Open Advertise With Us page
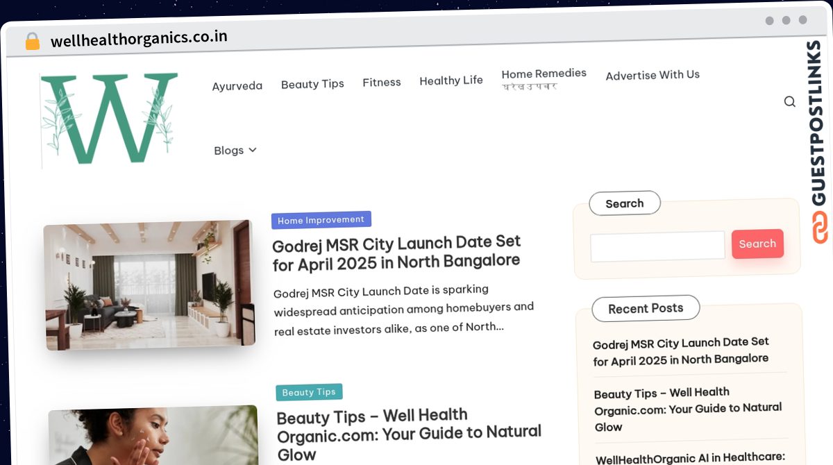This screenshot has width=833, height=465. (653, 75)
